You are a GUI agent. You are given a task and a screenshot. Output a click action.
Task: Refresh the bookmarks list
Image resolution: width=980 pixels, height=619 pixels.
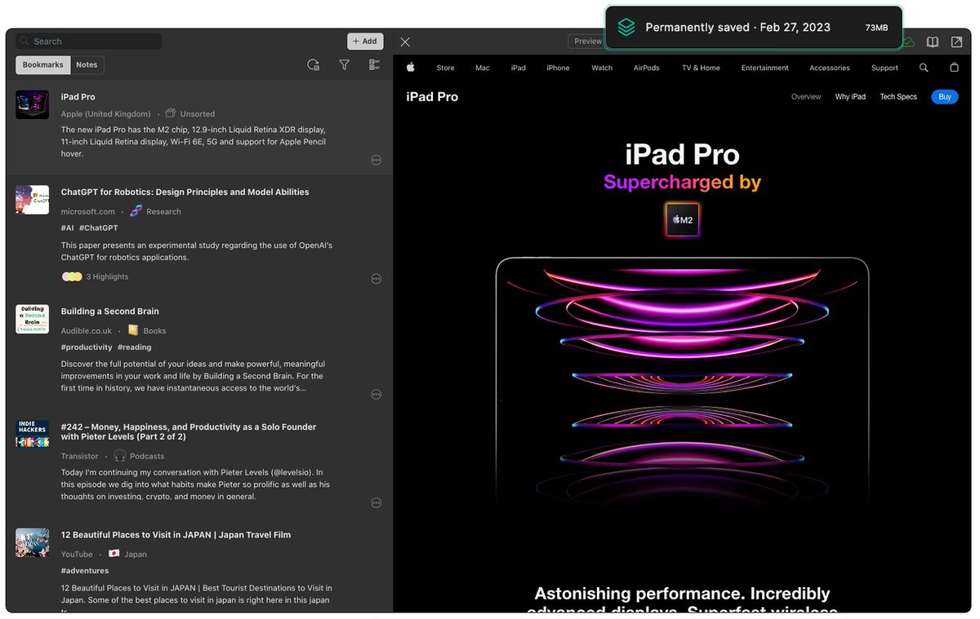[x=313, y=64]
